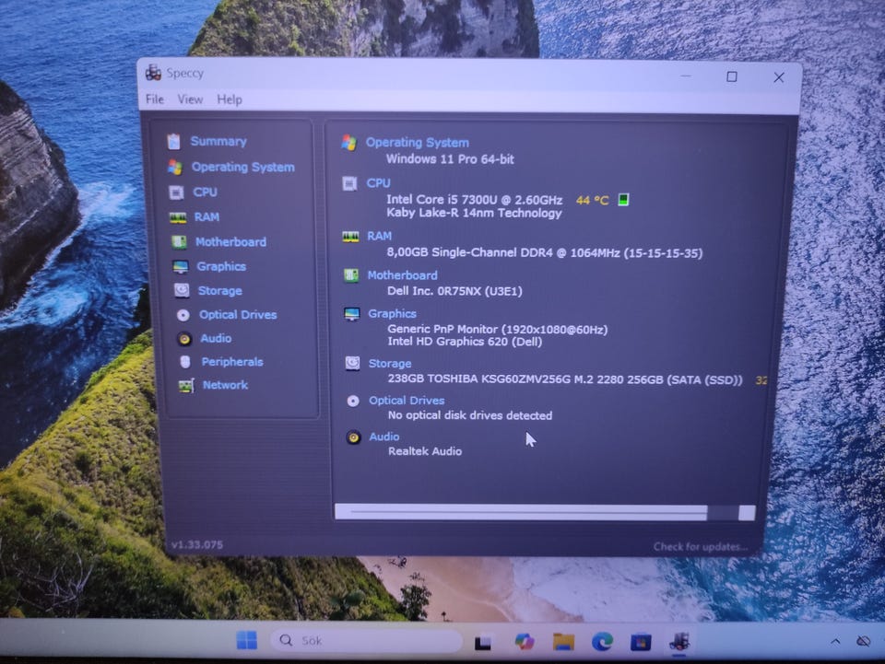The height and width of the screenshot is (664, 885).
Task: Open RAM section in sidebar
Action: click(206, 217)
